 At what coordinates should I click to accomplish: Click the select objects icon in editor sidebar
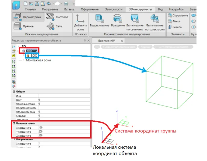[x=14, y=46]
